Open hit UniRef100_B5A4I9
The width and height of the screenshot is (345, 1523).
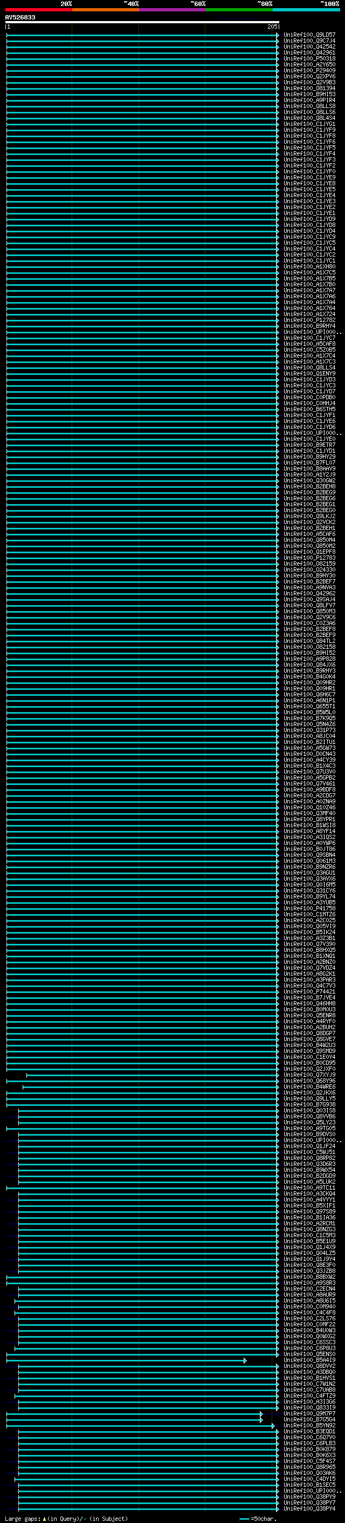309,1360
